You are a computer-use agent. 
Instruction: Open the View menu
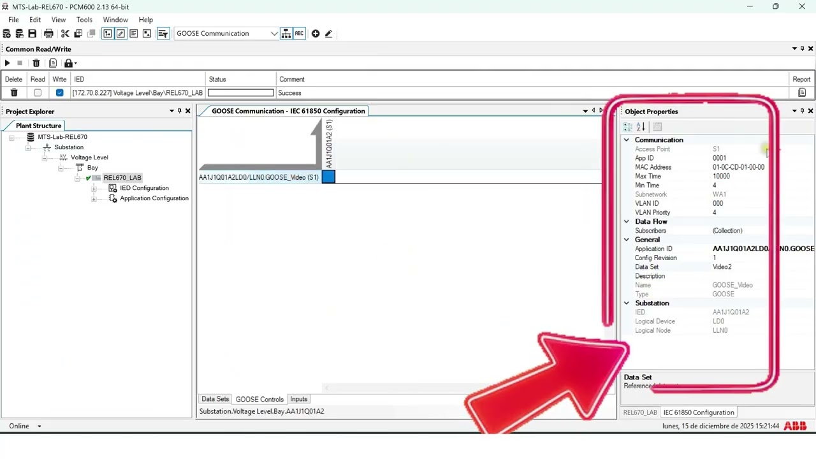(x=59, y=20)
